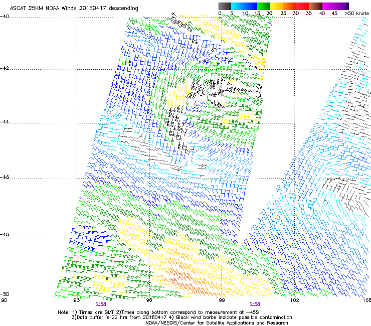This screenshot has width=371, height=326.
Task: Click the red 30-35 knots legend swatch
Action: click(303, 6)
